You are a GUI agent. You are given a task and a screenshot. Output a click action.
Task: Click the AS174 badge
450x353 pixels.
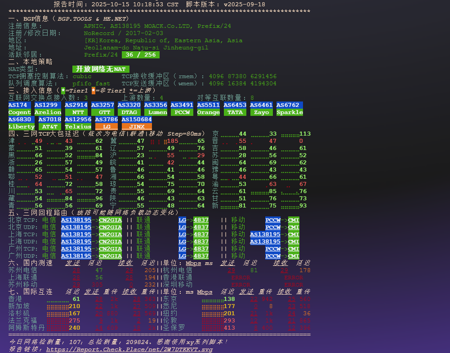[x=18, y=105]
